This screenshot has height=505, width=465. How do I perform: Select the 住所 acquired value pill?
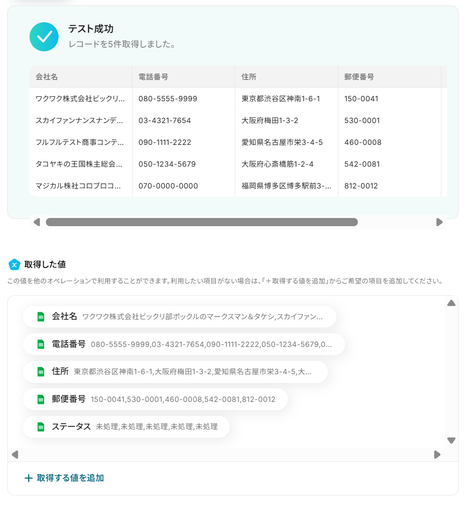175,371
